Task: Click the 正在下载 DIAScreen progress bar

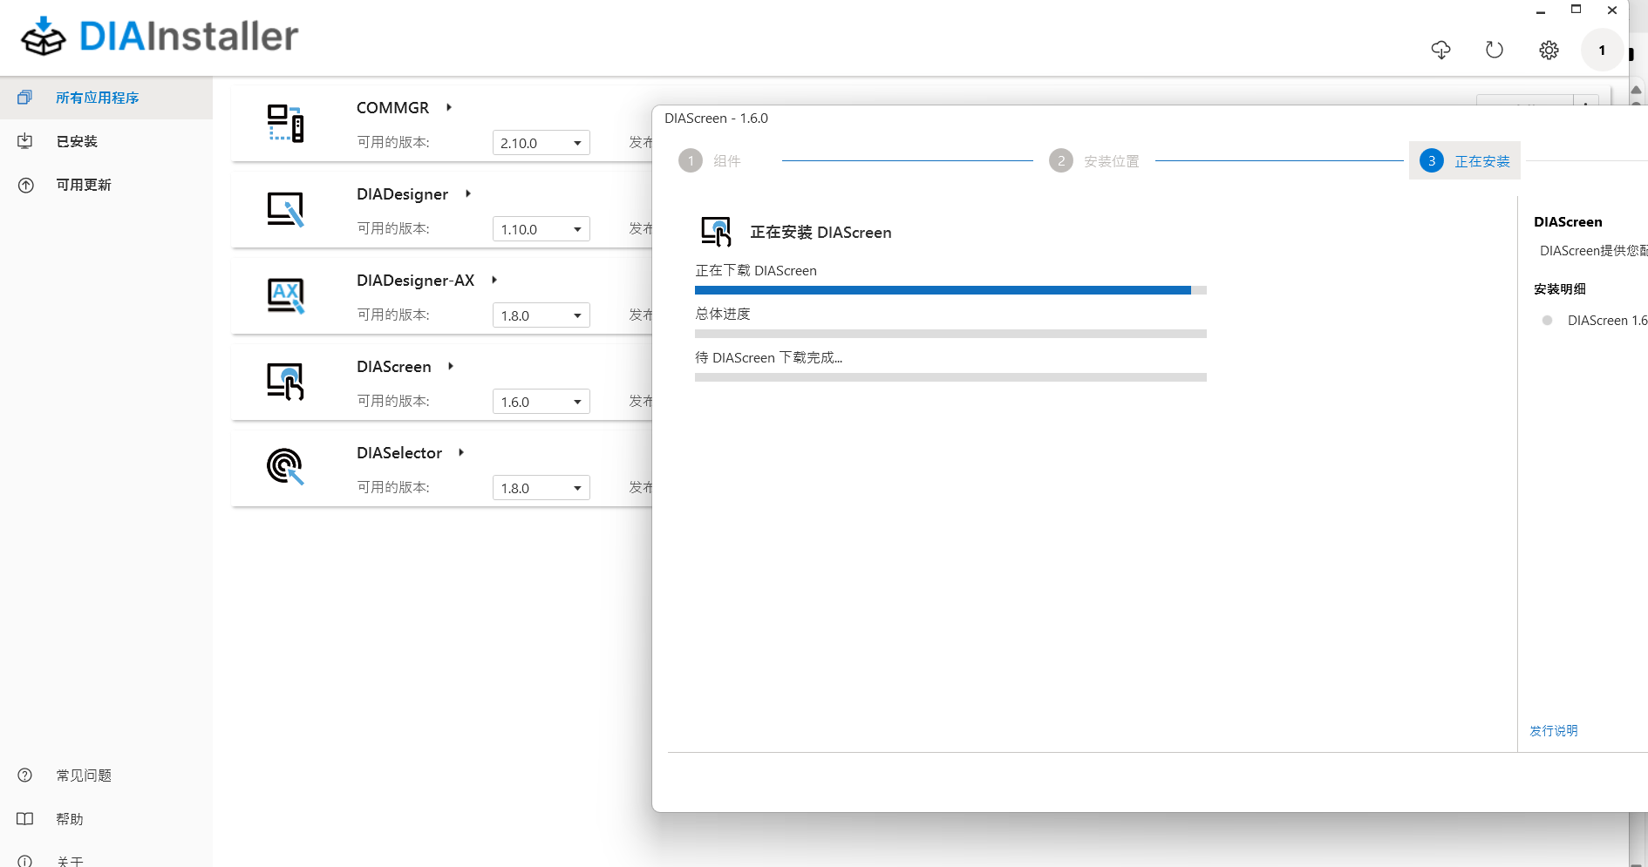Action: point(950,290)
